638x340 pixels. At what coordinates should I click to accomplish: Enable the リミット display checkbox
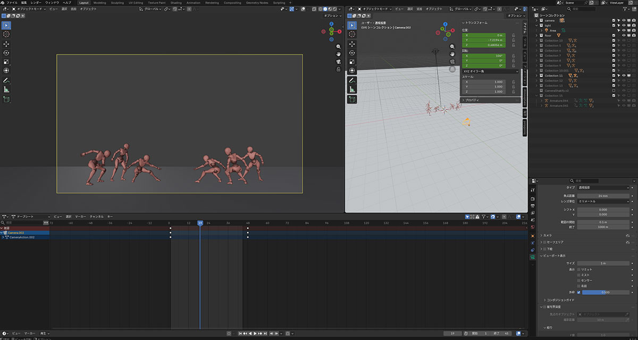click(x=579, y=270)
